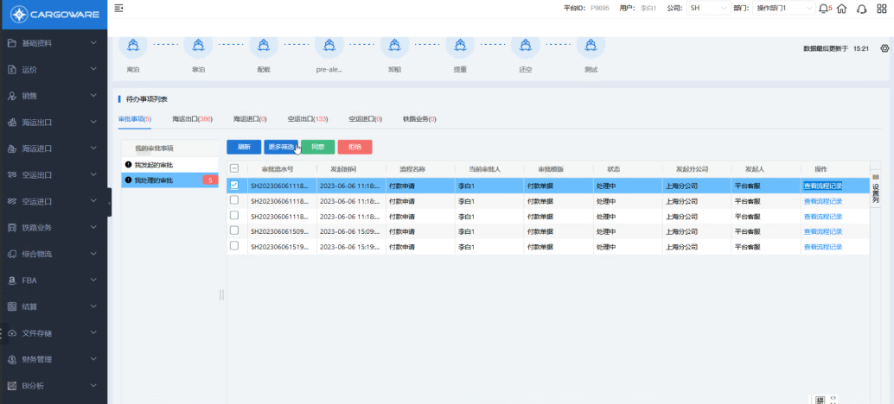Click the 提重 ship icon
Screen dimensions: 894x404
pyautogui.click(x=460, y=45)
